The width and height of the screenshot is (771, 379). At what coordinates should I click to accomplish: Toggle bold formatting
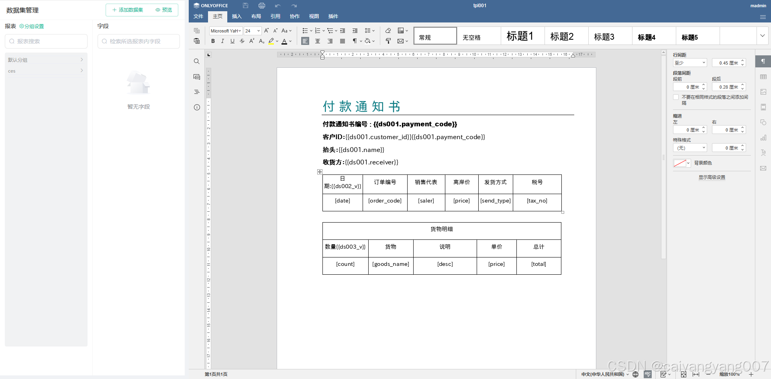coord(213,41)
